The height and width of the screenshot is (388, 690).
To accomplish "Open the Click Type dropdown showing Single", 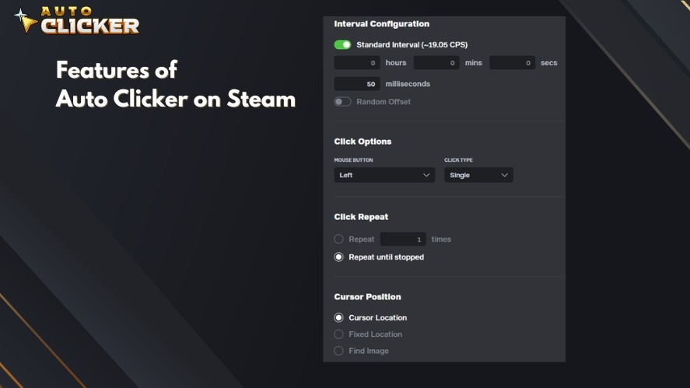I will pos(478,175).
